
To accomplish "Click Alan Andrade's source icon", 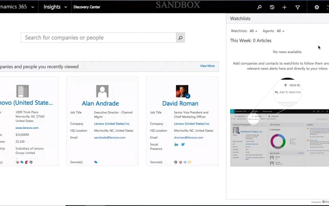I will 96,162.
